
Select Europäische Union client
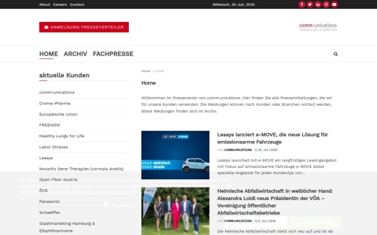[58, 115]
